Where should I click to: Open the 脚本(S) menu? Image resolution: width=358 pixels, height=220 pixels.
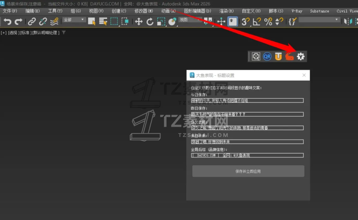click(276, 11)
